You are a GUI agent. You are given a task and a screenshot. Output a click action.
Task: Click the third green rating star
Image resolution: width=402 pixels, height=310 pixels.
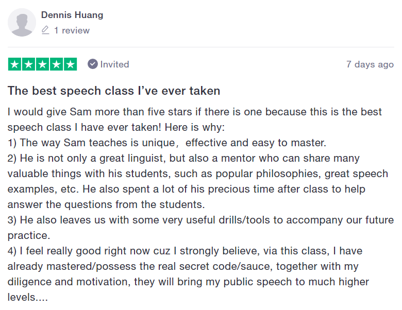pos(42,64)
